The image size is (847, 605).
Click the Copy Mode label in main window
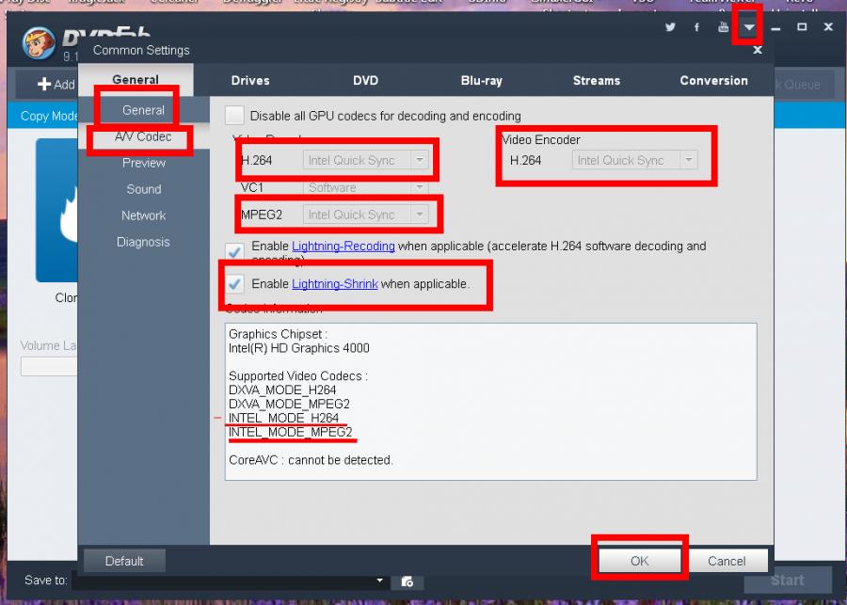click(49, 116)
